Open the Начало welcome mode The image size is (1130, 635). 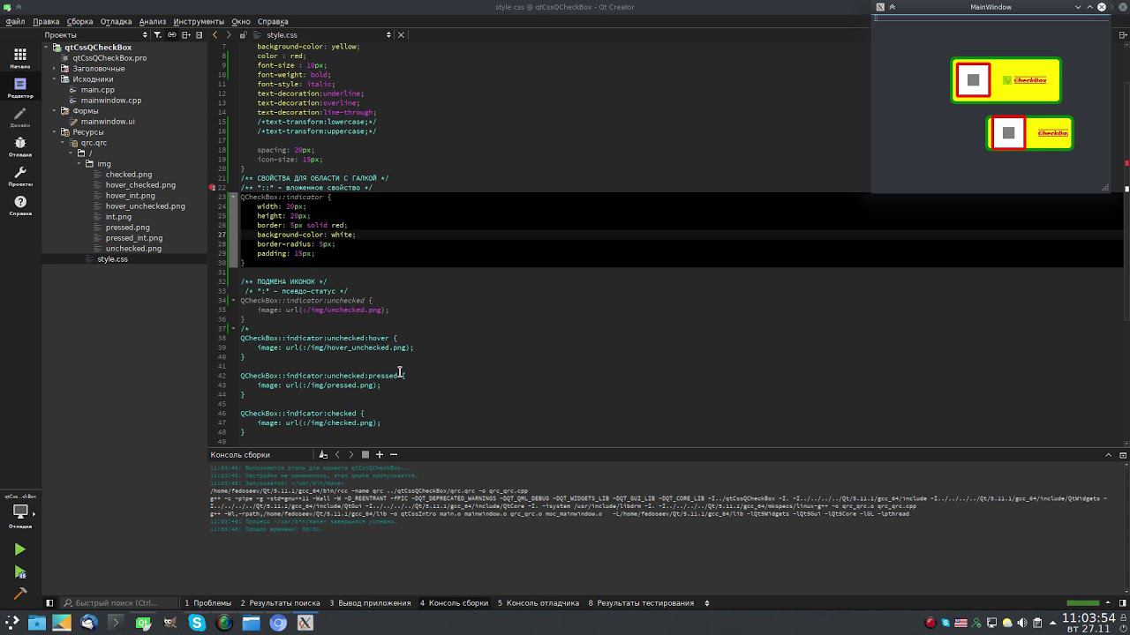(x=20, y=58)
